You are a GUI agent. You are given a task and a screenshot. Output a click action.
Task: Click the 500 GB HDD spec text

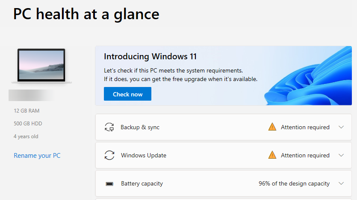tap(28, 124)
